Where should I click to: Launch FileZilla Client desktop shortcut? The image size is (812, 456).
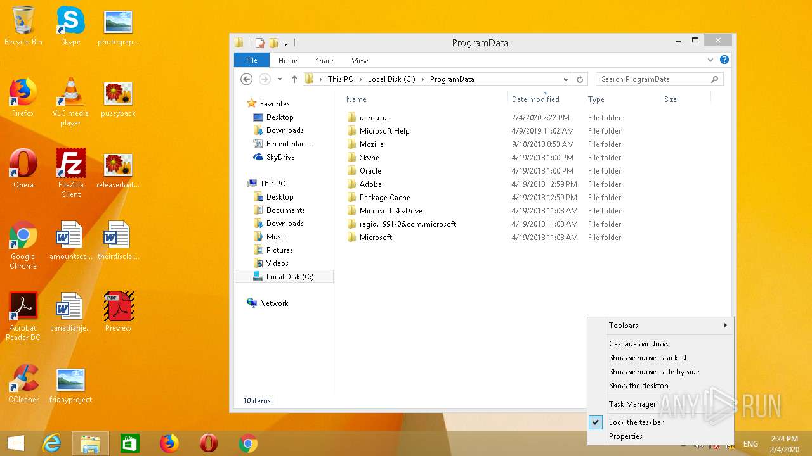click(x=70, y=173)
